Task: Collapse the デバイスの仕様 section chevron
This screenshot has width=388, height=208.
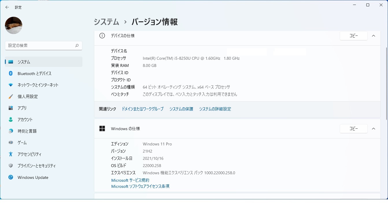Action: (374, 36)
